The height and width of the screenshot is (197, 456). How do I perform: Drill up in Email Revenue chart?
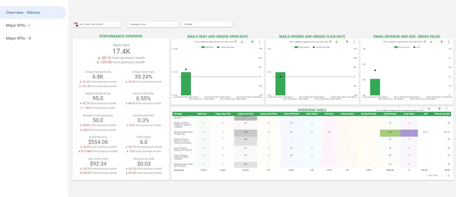(425, 42)
